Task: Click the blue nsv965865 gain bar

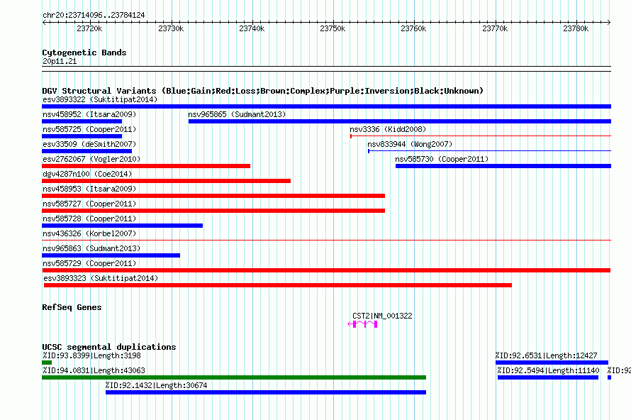Action: point(400,121)
